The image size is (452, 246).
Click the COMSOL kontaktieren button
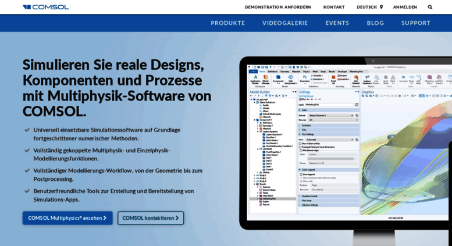151,218
